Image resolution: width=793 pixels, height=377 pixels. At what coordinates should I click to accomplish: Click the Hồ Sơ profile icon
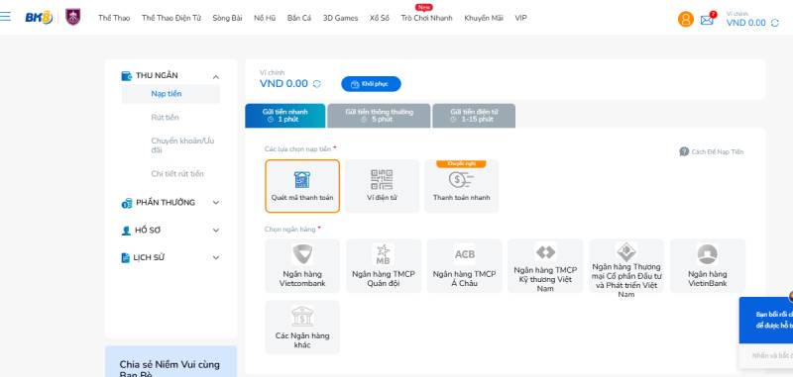(126, 231)
